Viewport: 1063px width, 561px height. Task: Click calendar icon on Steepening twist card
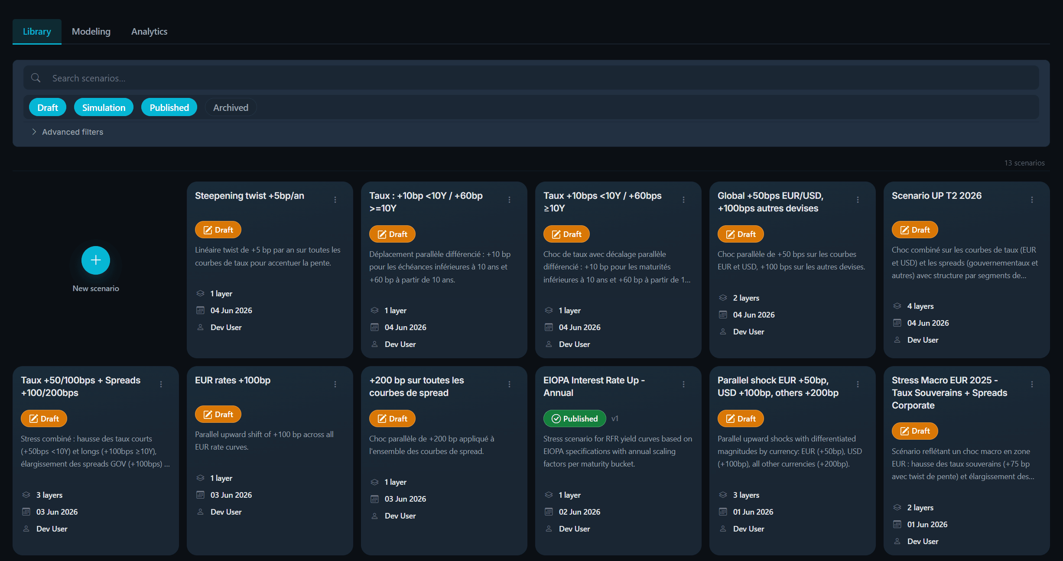pyautogui.click(x=200, y=310)
